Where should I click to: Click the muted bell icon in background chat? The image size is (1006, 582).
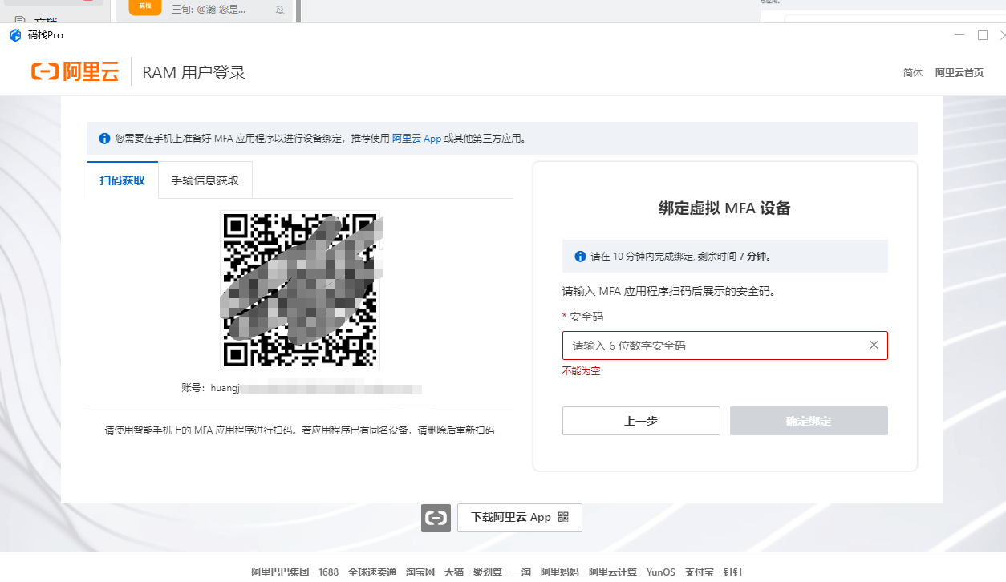coord(280,10)
